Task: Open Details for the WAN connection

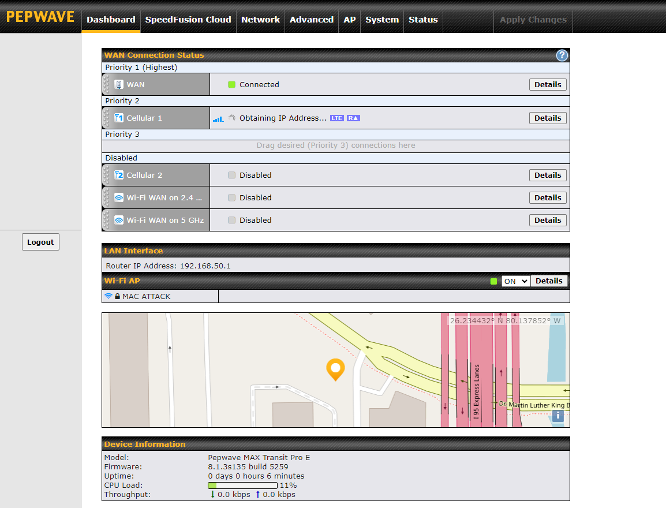Action: [547, 85]
